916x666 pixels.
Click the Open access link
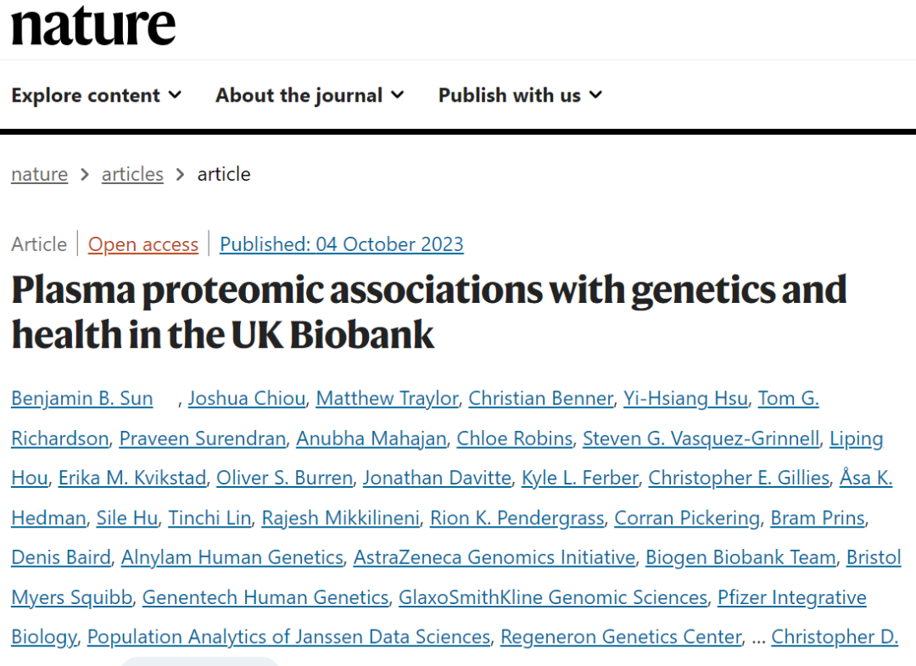click(x=143, y=244)
